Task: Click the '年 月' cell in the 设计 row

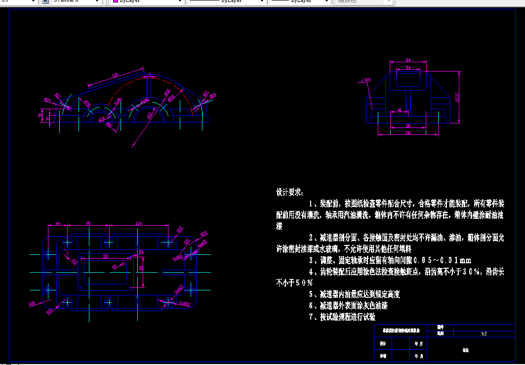Action: [x=418, y=344]
